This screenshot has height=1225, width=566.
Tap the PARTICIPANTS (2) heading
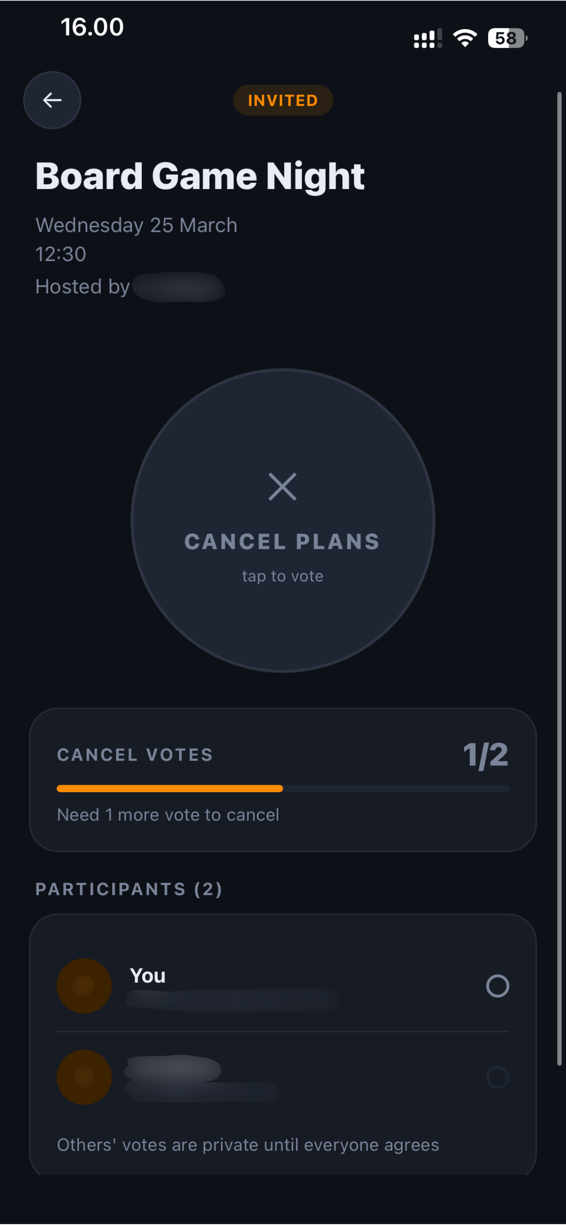[x=129, y=889]
